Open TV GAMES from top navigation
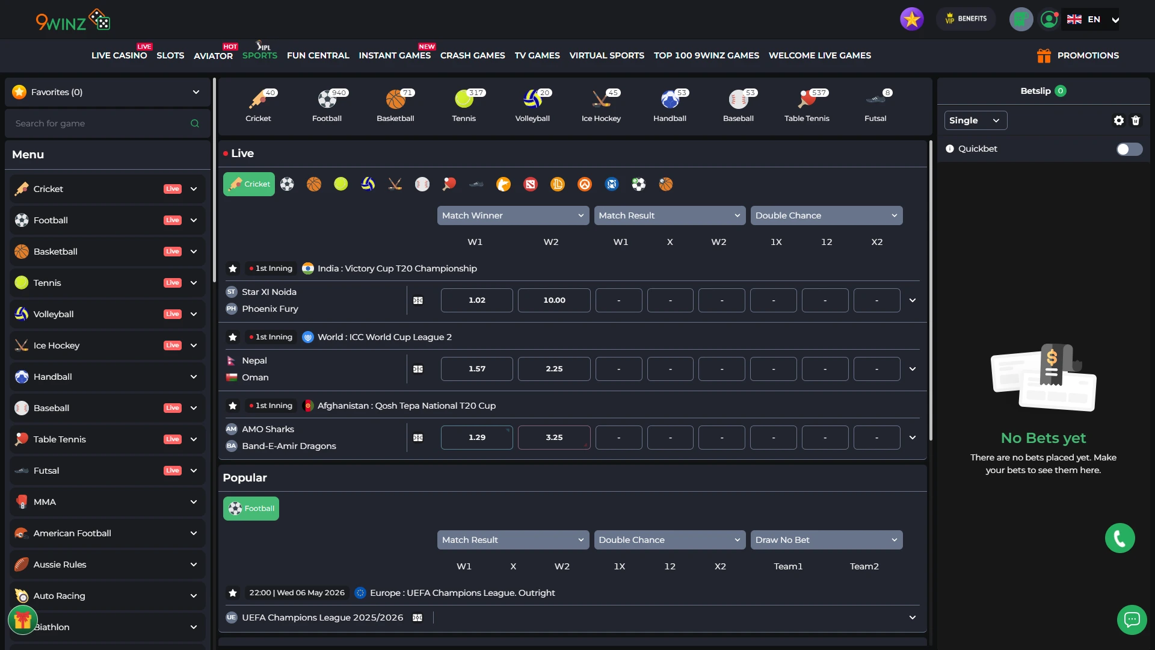Image resolution: width=1155 pixels, height=650 pixels. tap(537, 55)
